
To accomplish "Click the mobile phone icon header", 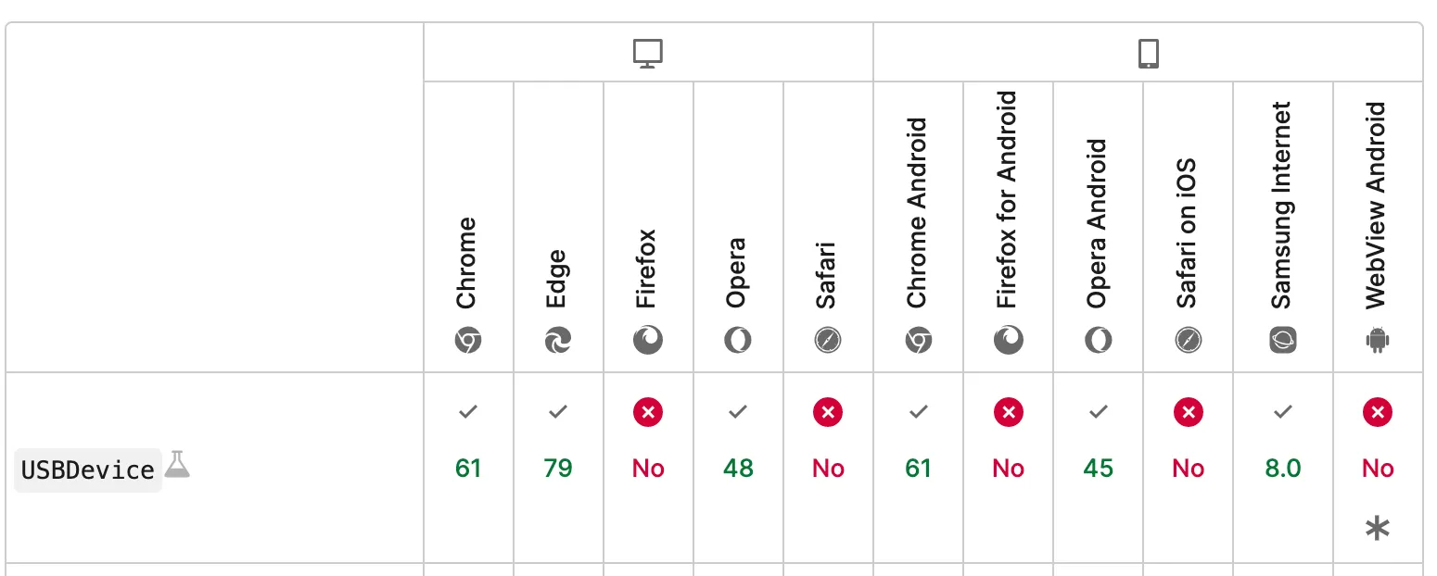I will click(x=1148, y=54).
